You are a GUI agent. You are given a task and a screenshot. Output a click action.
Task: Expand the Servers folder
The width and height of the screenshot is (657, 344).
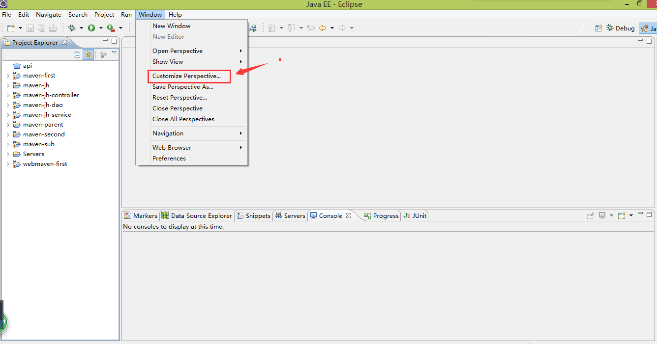8,154
